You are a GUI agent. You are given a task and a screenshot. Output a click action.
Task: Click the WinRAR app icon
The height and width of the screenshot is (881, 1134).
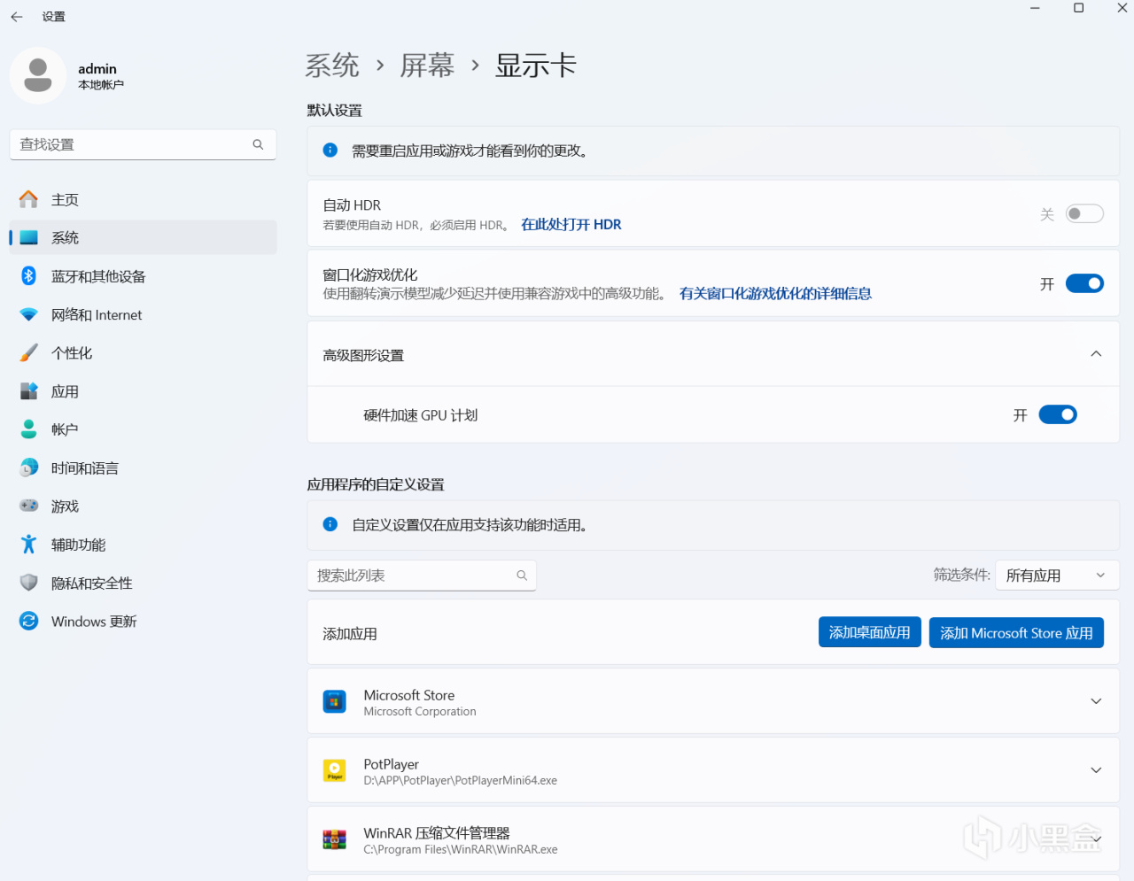(x=334, y=838)
